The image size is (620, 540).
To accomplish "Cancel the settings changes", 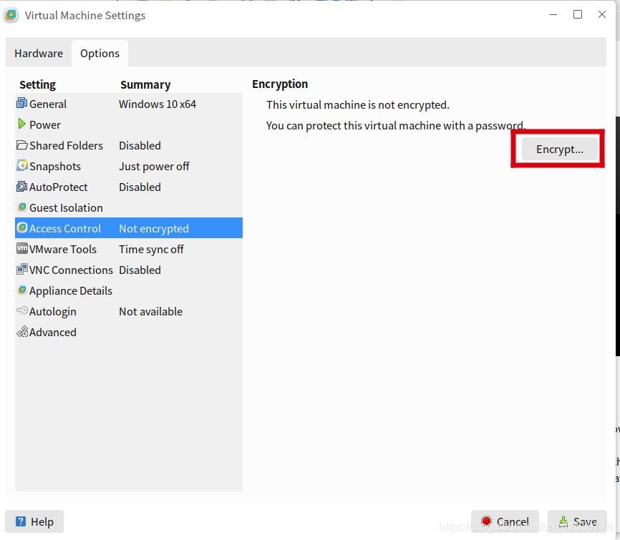I will coord(505,521).
